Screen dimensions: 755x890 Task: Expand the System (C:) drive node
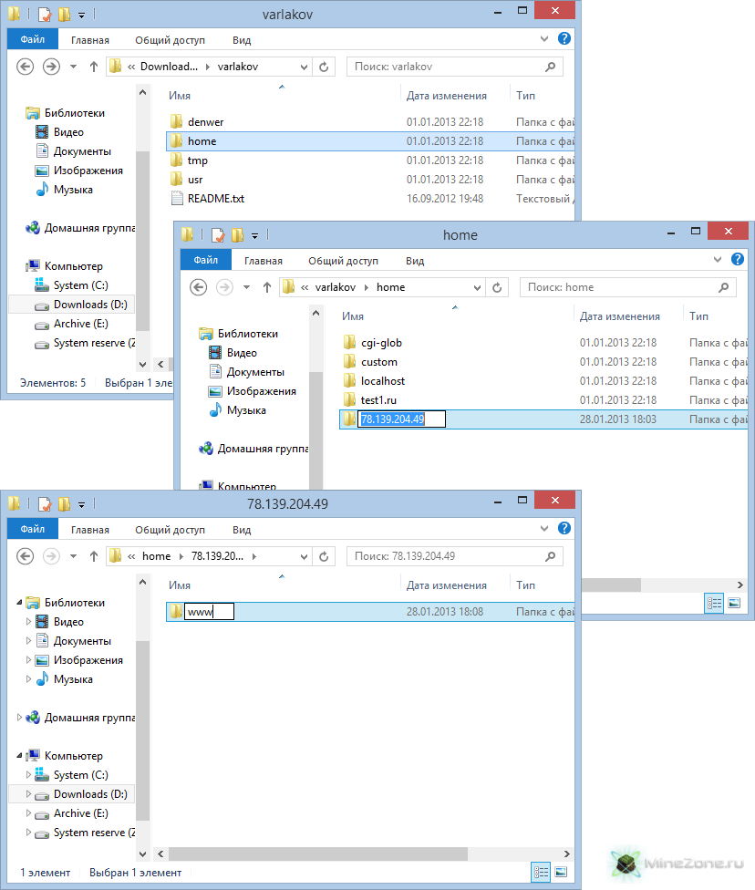click(29, 775)
